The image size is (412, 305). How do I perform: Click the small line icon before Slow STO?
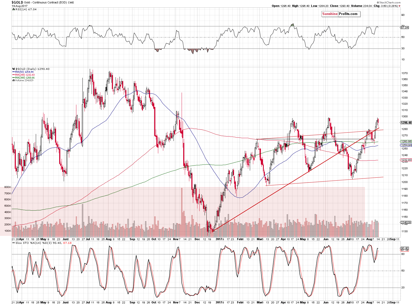[x=14, y=243]
